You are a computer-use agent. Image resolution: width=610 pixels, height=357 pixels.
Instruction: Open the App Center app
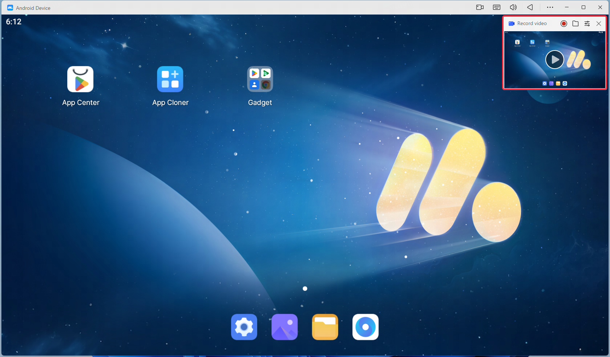pos(80,79)
